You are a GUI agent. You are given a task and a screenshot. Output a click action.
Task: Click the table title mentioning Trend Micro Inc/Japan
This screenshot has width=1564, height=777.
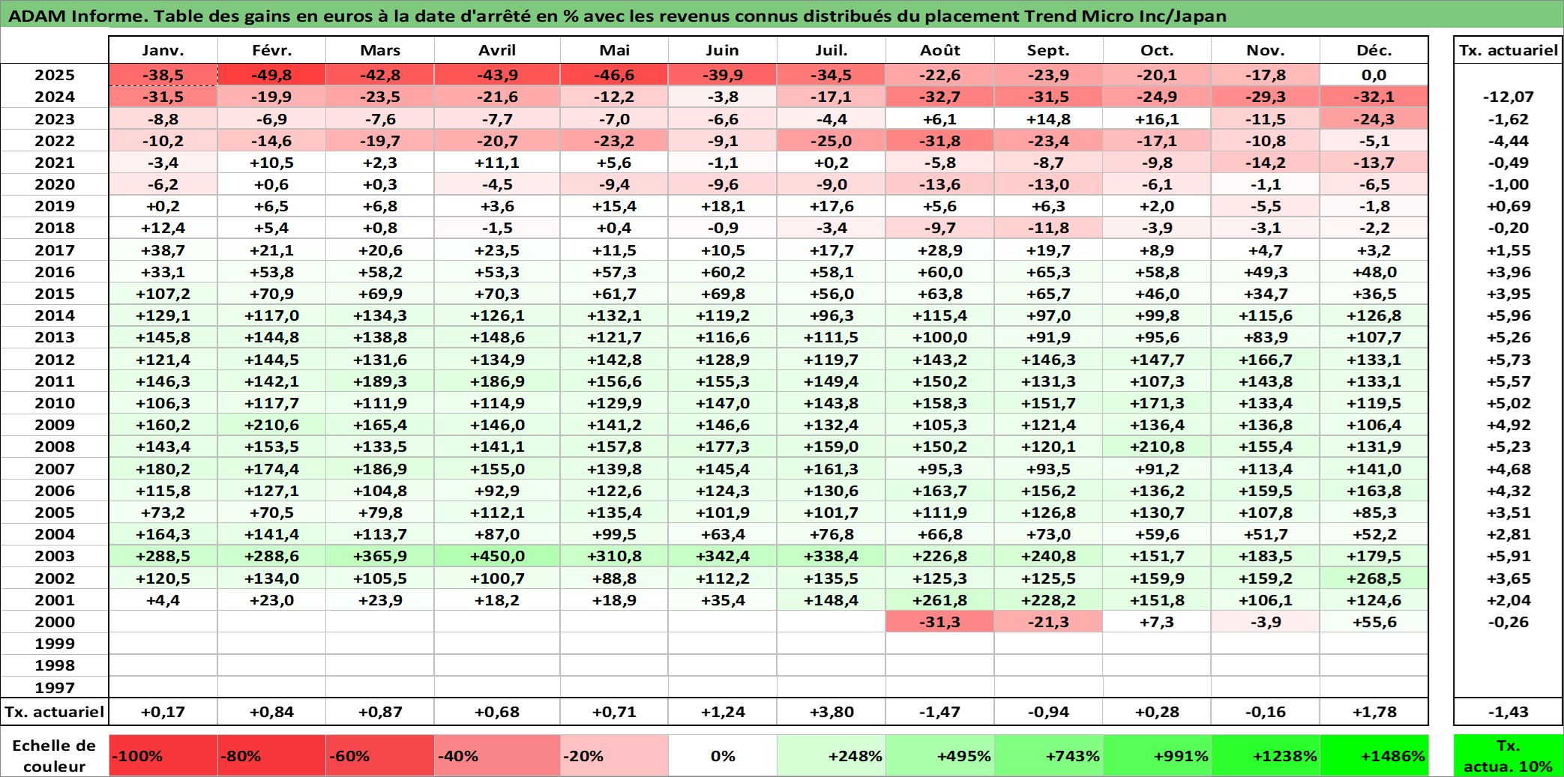tap(617, 16)
